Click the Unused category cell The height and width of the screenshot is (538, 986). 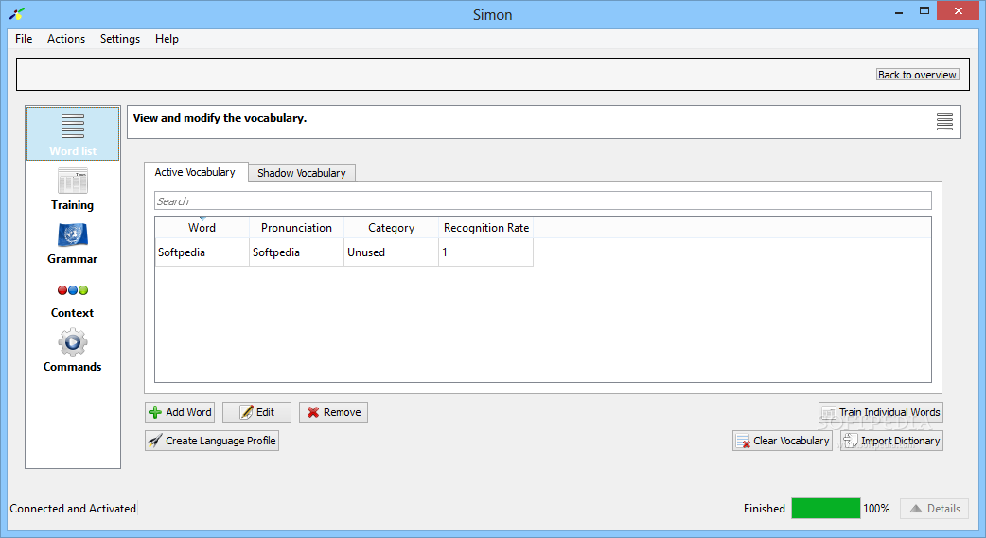coord(391,252)
